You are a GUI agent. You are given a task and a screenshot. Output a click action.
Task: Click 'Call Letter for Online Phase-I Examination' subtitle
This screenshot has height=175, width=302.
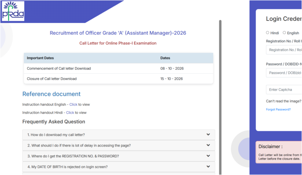pyautogui.click(x=118, y=43)
